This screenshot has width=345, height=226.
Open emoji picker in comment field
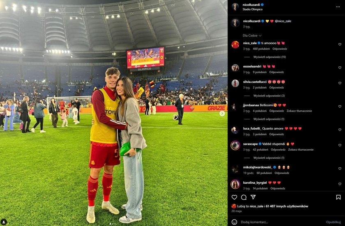[235, 222]
